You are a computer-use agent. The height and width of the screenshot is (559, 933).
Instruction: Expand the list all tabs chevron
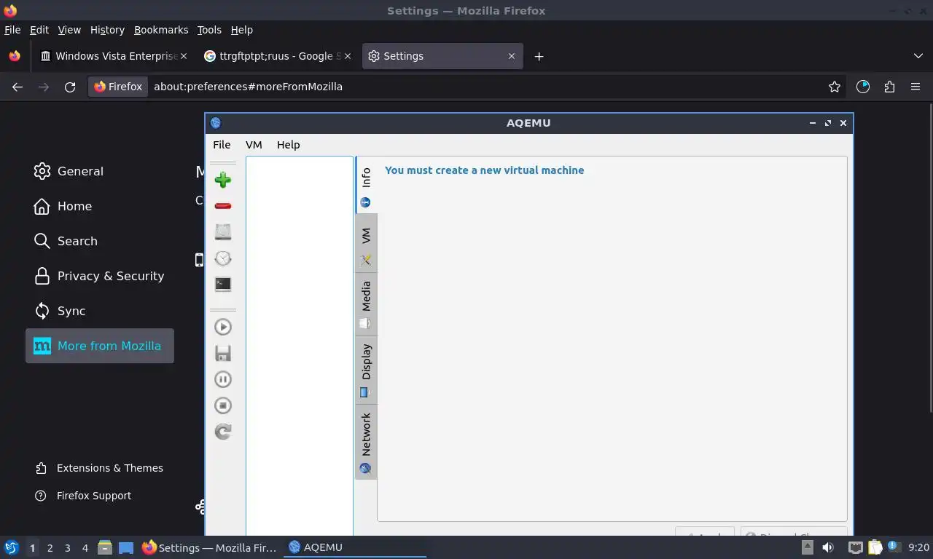(918, 56)
